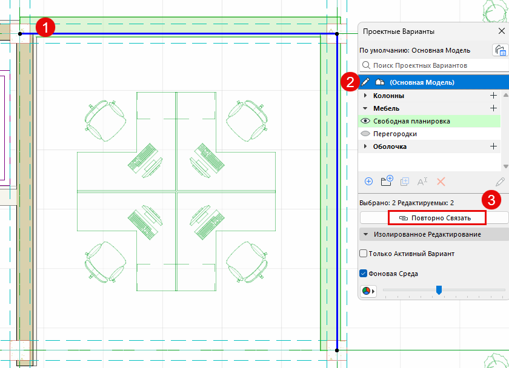Collapse Изолированное Редактирование section
509x368 pixels.
[366, 234]
